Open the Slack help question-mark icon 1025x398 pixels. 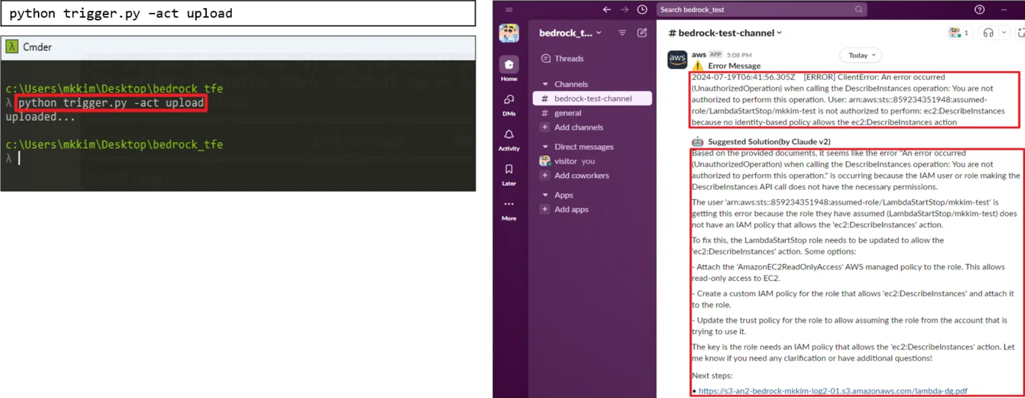(x=979, y=9)
